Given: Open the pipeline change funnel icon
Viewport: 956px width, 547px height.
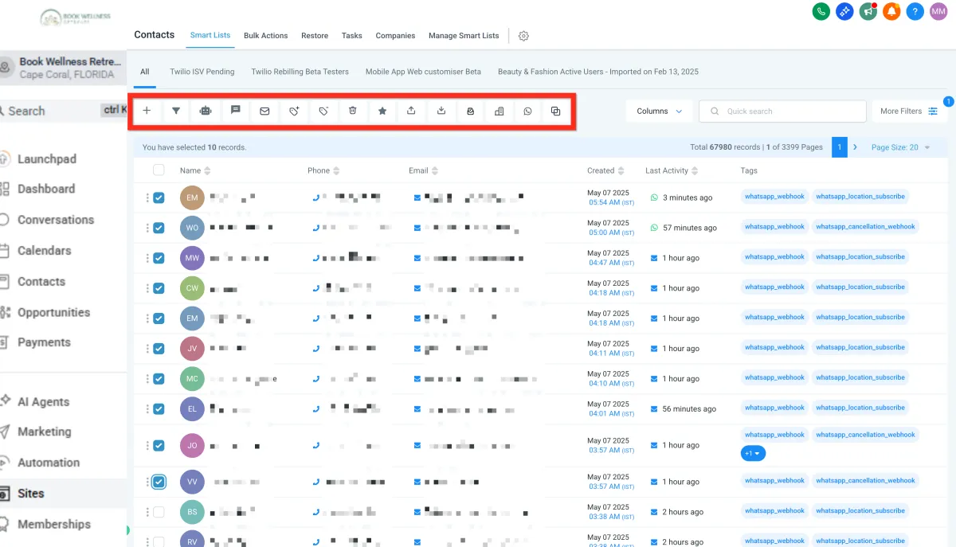Looking at the screenshot, I should tap(176, 111).
